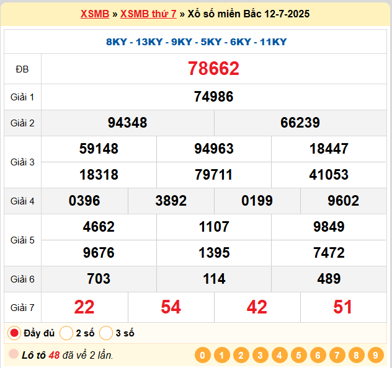The image size is (392, 368).
Task: Click the Giải 5 number 7472
Action: pos(329,253)
